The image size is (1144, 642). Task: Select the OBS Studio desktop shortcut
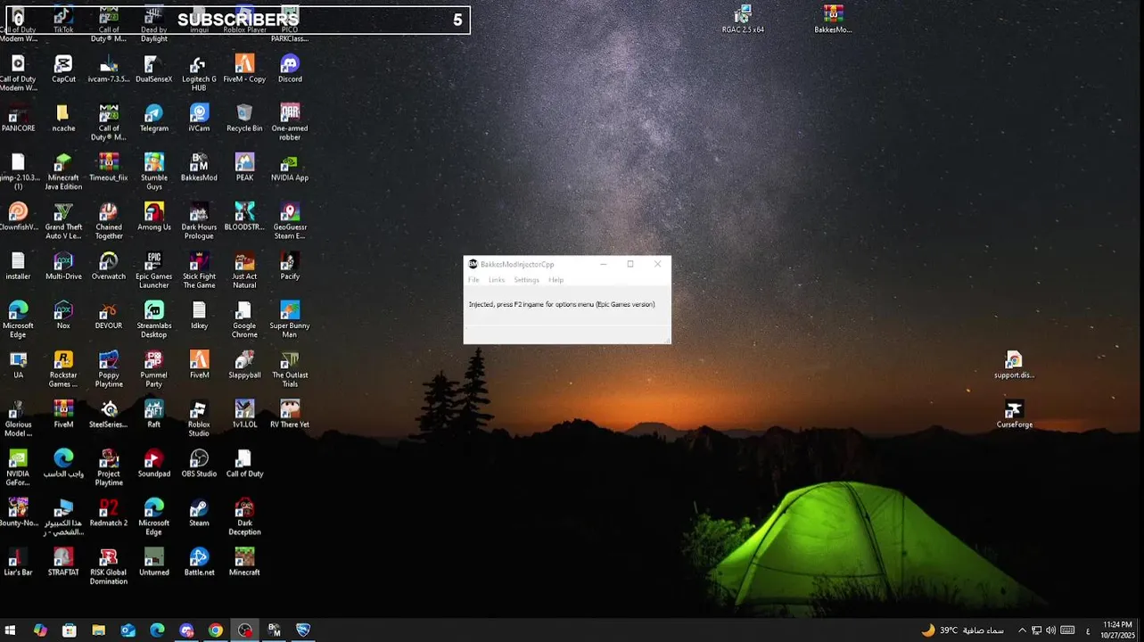coord(199,464)
